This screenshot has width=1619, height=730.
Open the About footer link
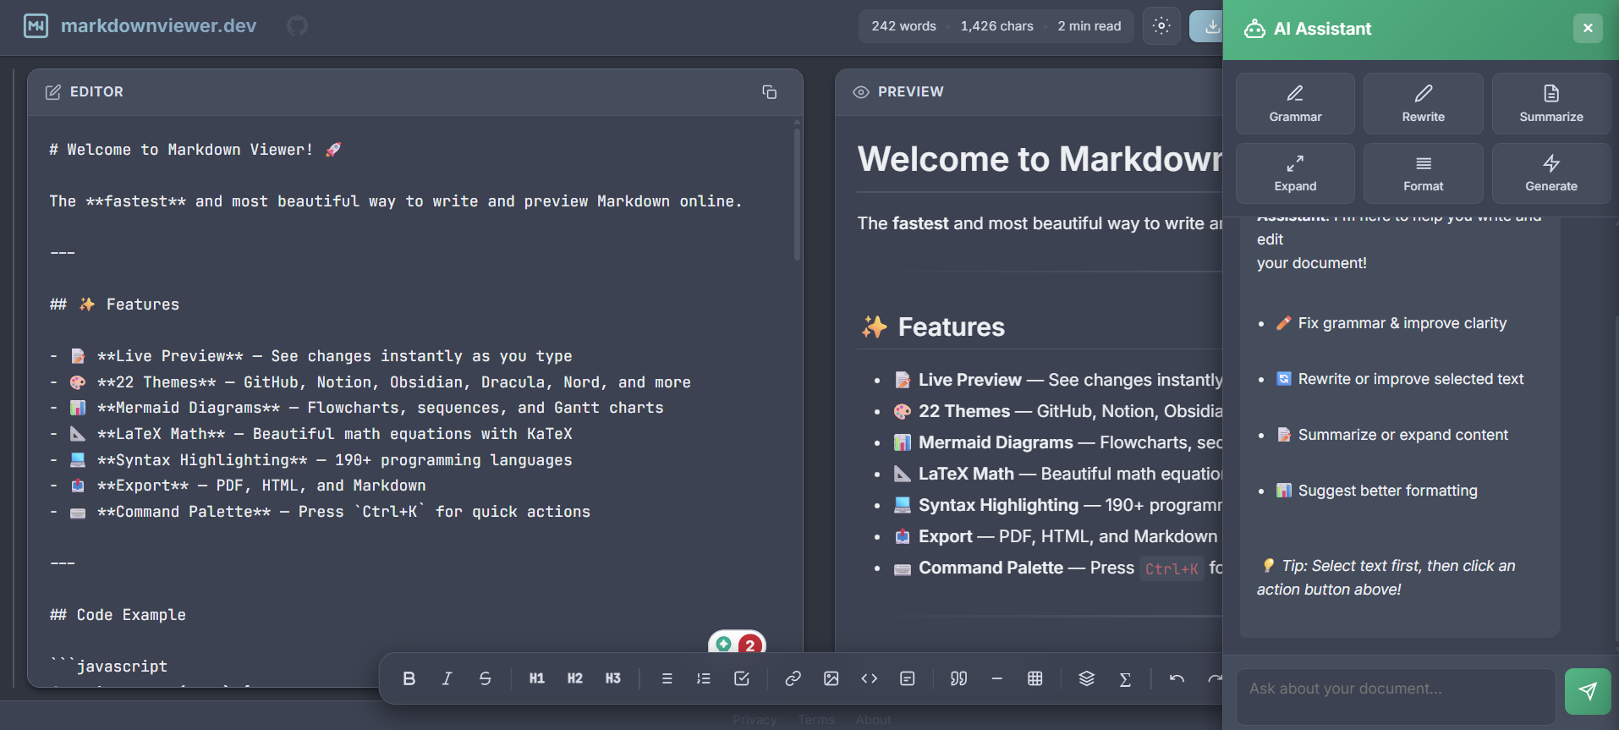click(x=873, y=720)
